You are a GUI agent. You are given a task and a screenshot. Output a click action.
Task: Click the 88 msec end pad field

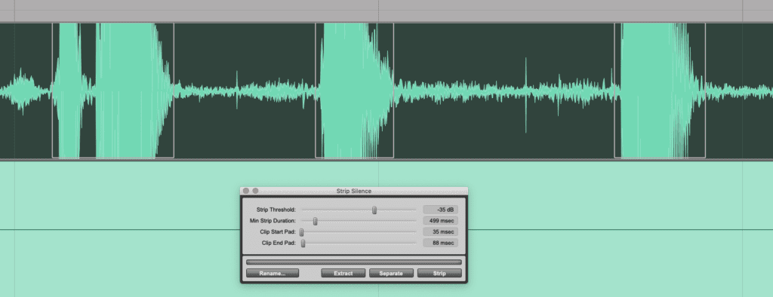[440, 243]
